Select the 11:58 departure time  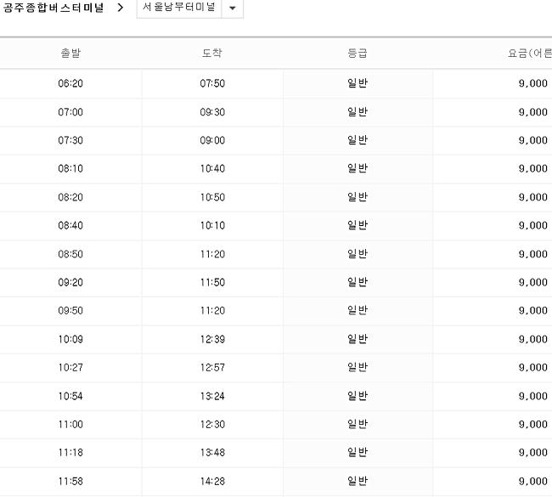click(70, 481)
